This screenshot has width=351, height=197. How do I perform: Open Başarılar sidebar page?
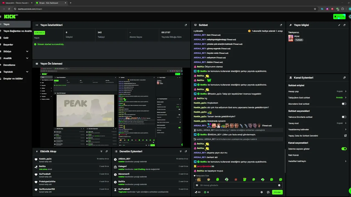[15, 45]
